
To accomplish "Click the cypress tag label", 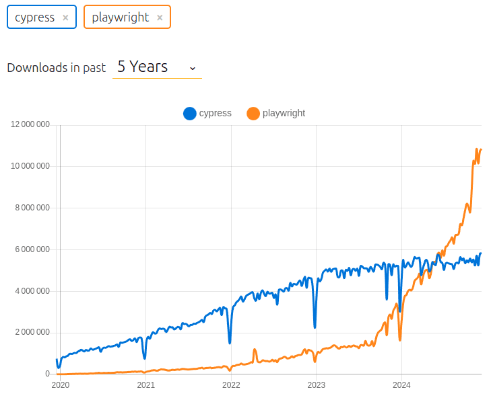I will coord(35,17).
